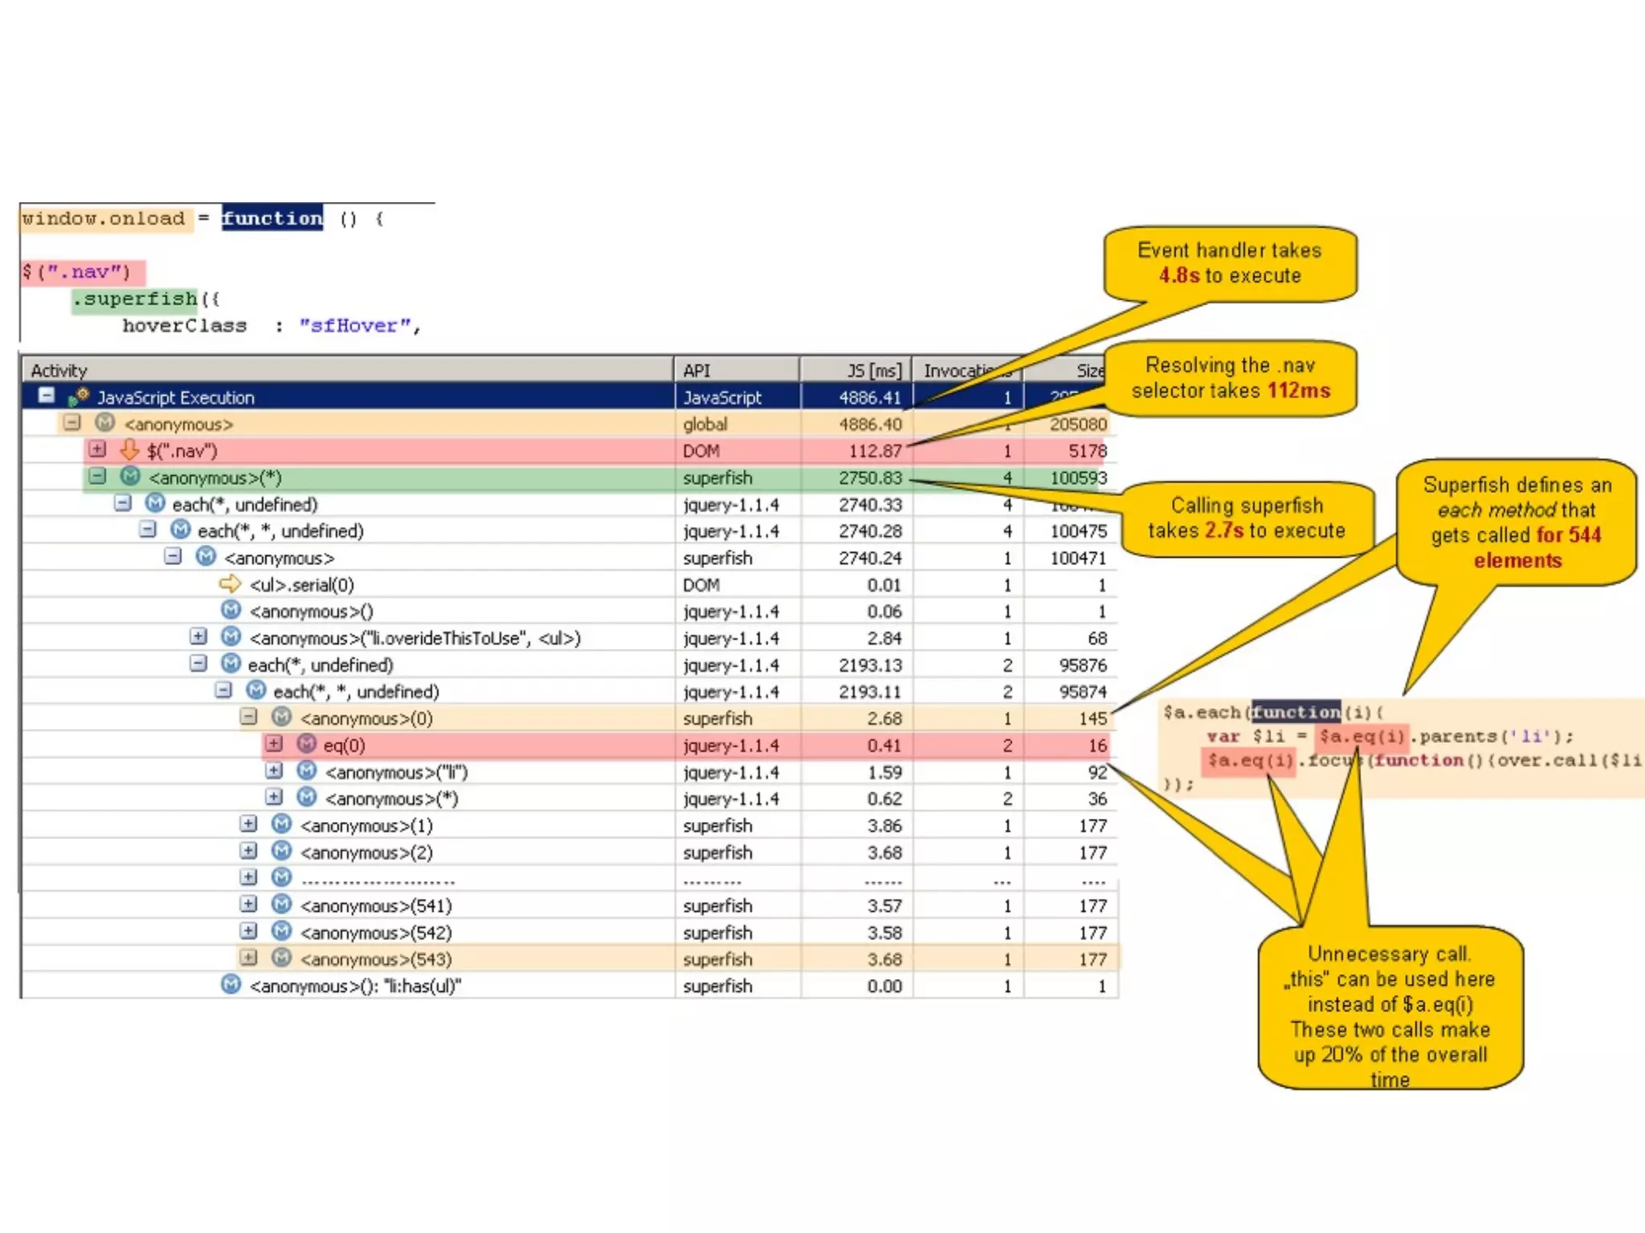Click the orange arrow icon beside $(".nav")
Image resolution: width=1645 pixels, height=1233 pixels.
coord(129,450)
